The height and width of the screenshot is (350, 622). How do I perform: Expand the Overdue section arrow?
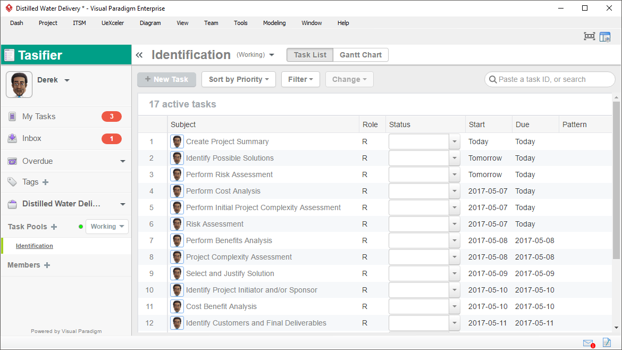(x=123, y=161)
